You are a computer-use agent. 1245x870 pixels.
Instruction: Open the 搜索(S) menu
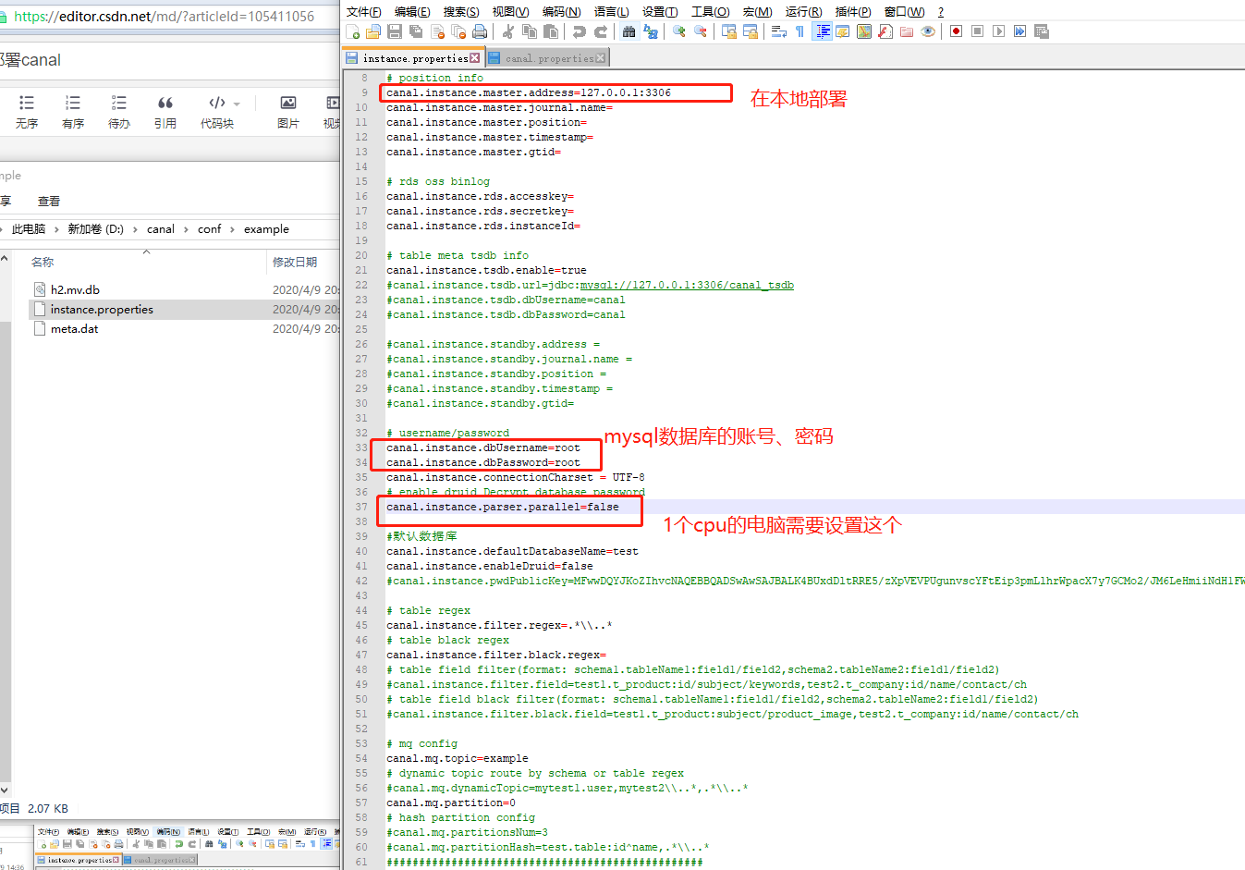(461, 11)
